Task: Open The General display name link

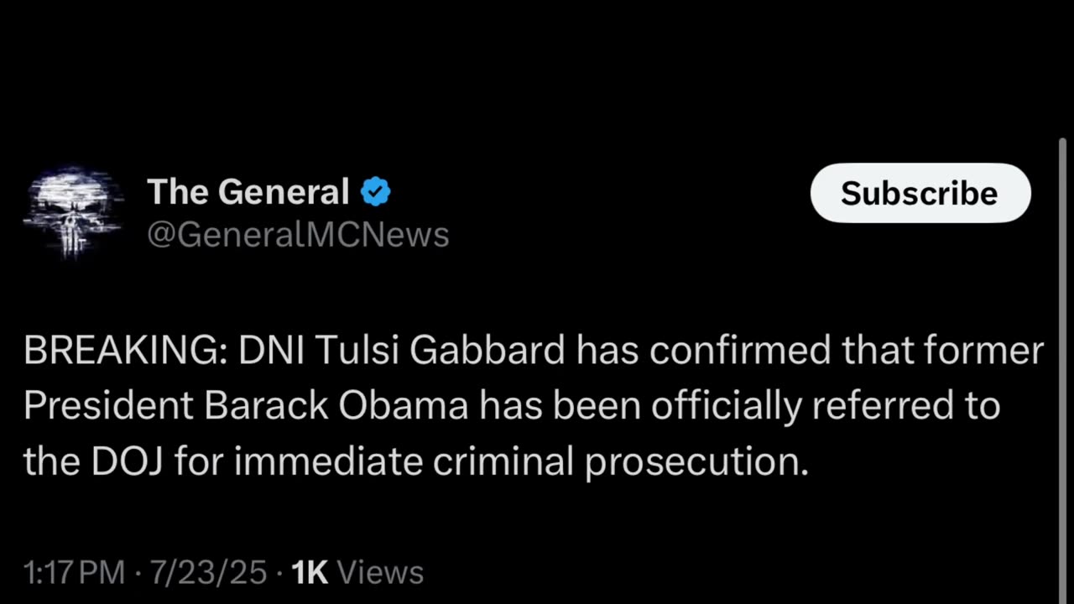Action: pos(248,192)
